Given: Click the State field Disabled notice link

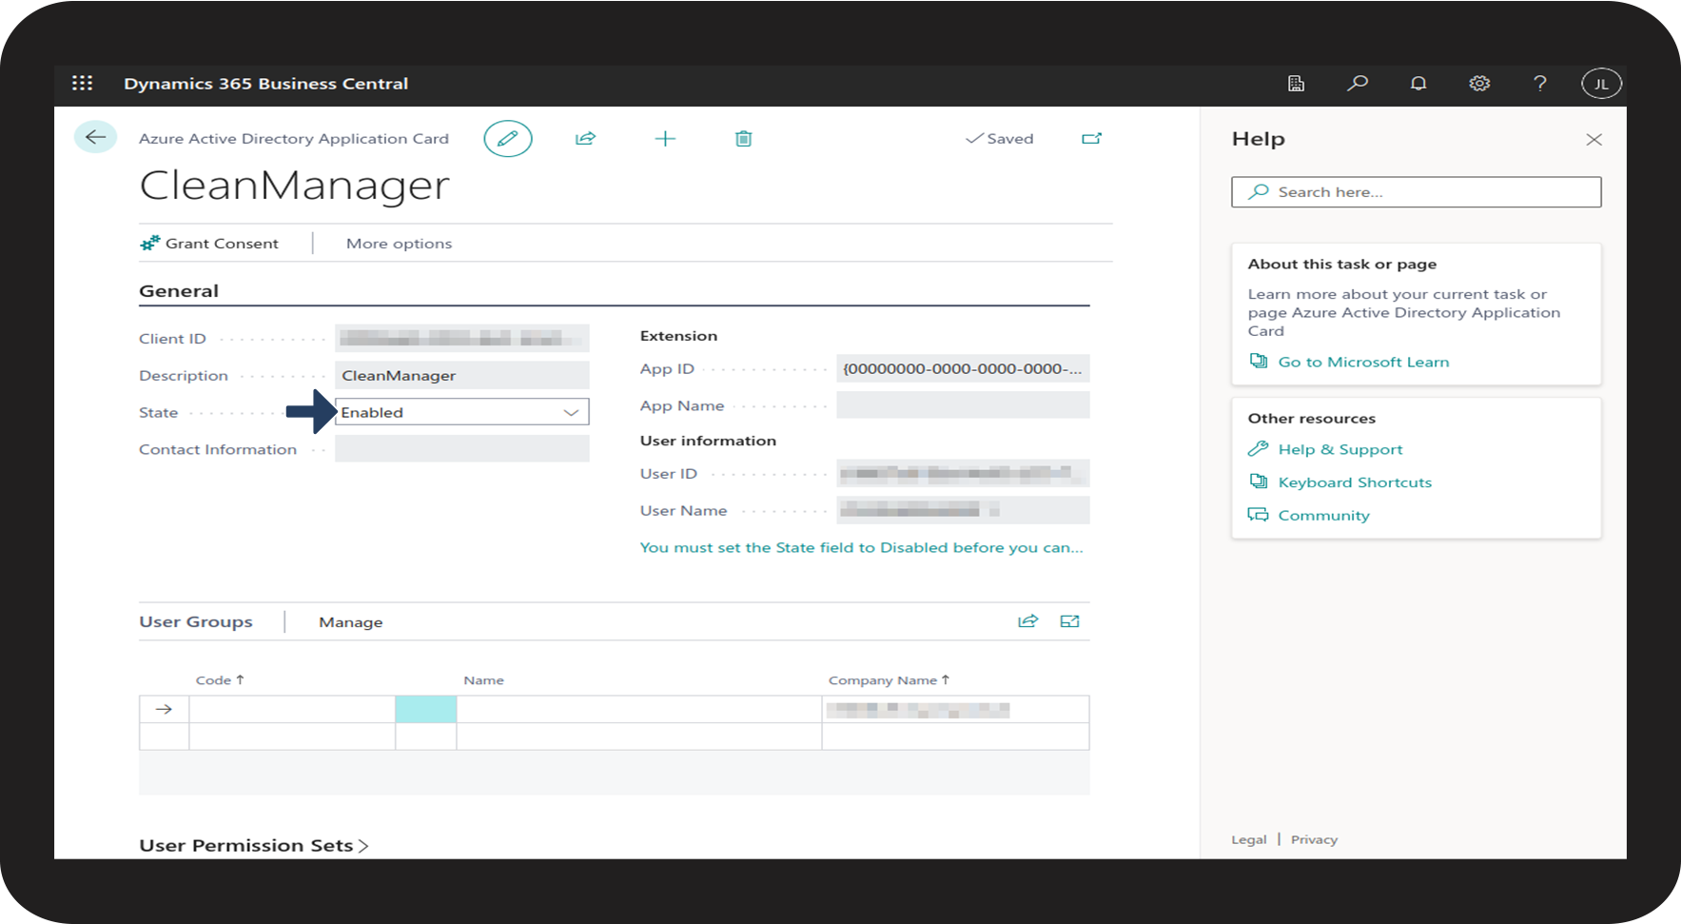Looking at the screenshot, I should coord(862,547).
